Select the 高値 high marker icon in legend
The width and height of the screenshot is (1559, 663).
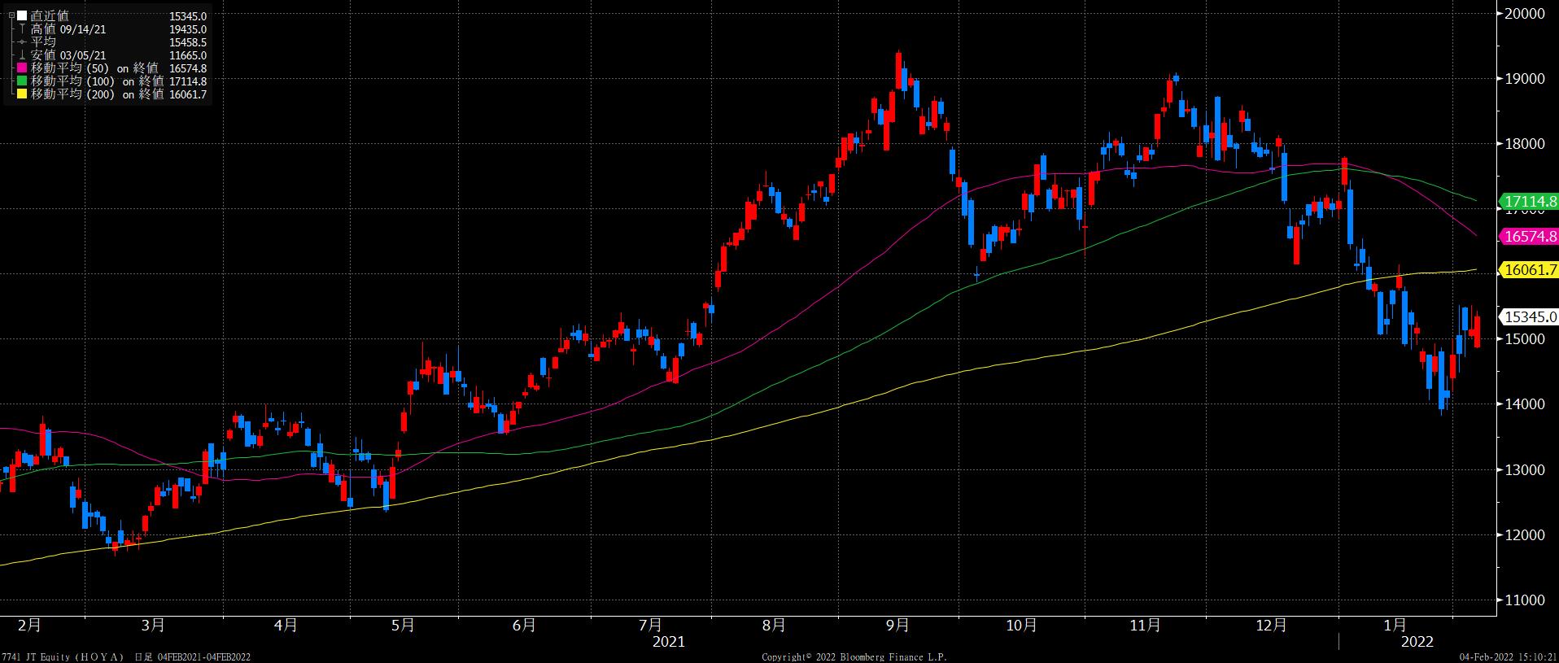(x=23, y=29)
